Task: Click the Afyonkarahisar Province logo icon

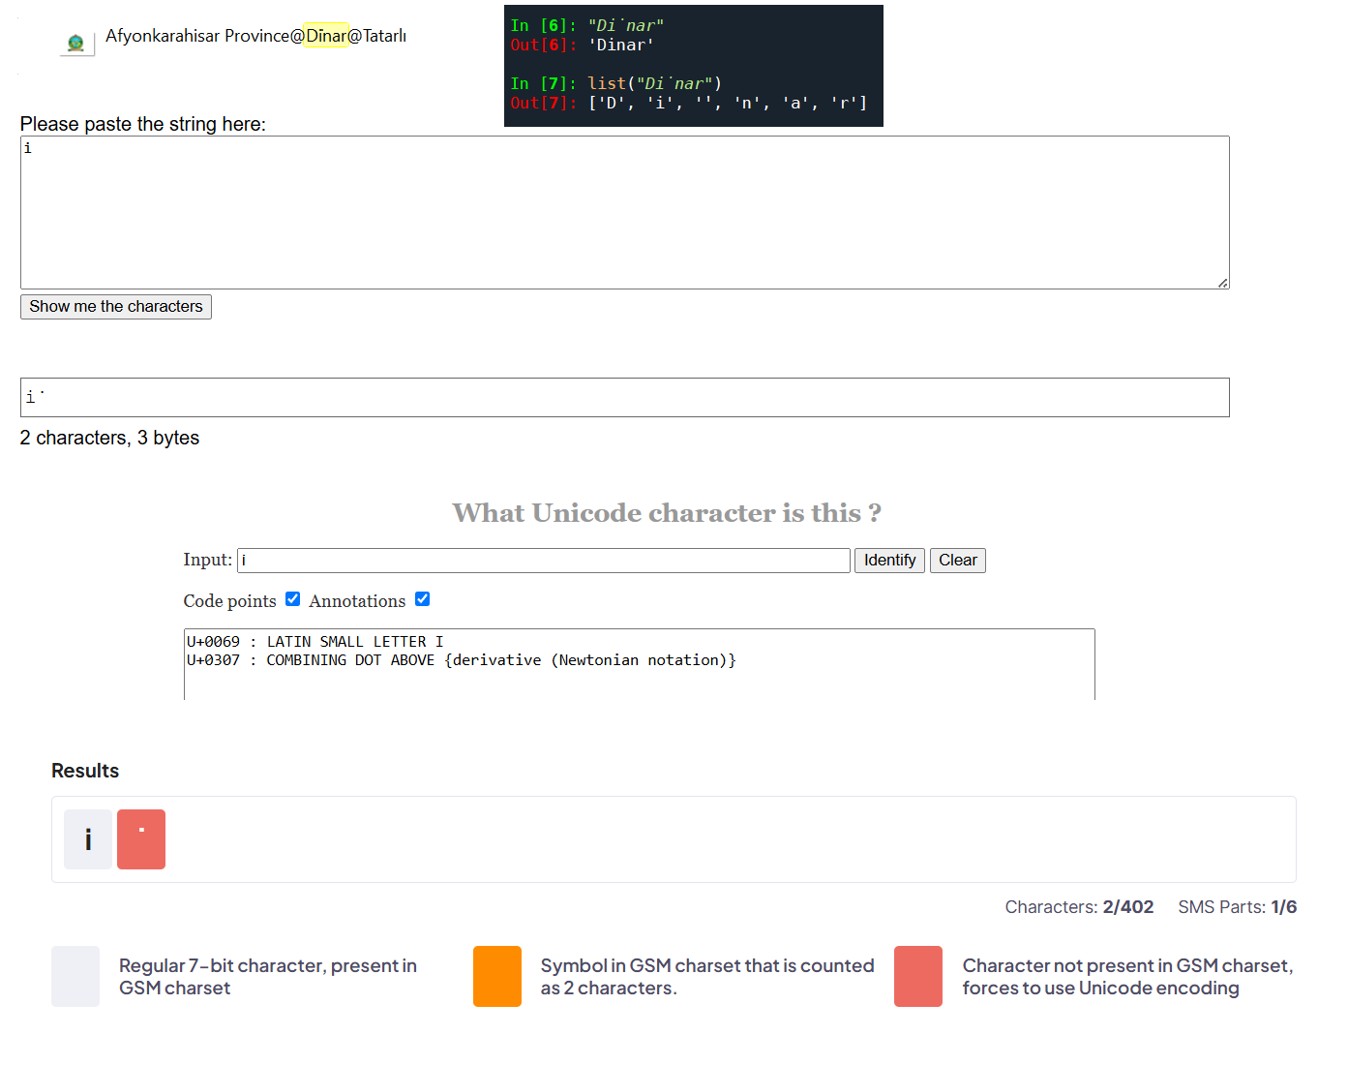Action: coord(76,43)
